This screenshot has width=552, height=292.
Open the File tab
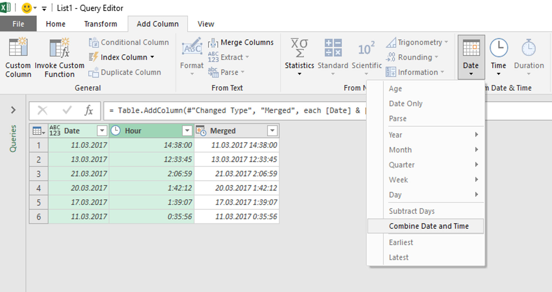point(18,24)
